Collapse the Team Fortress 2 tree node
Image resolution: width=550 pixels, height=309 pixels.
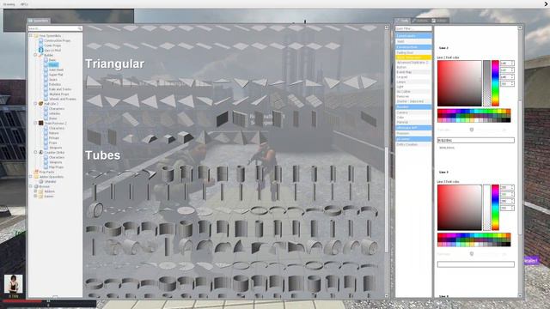[x=35, y=123]
